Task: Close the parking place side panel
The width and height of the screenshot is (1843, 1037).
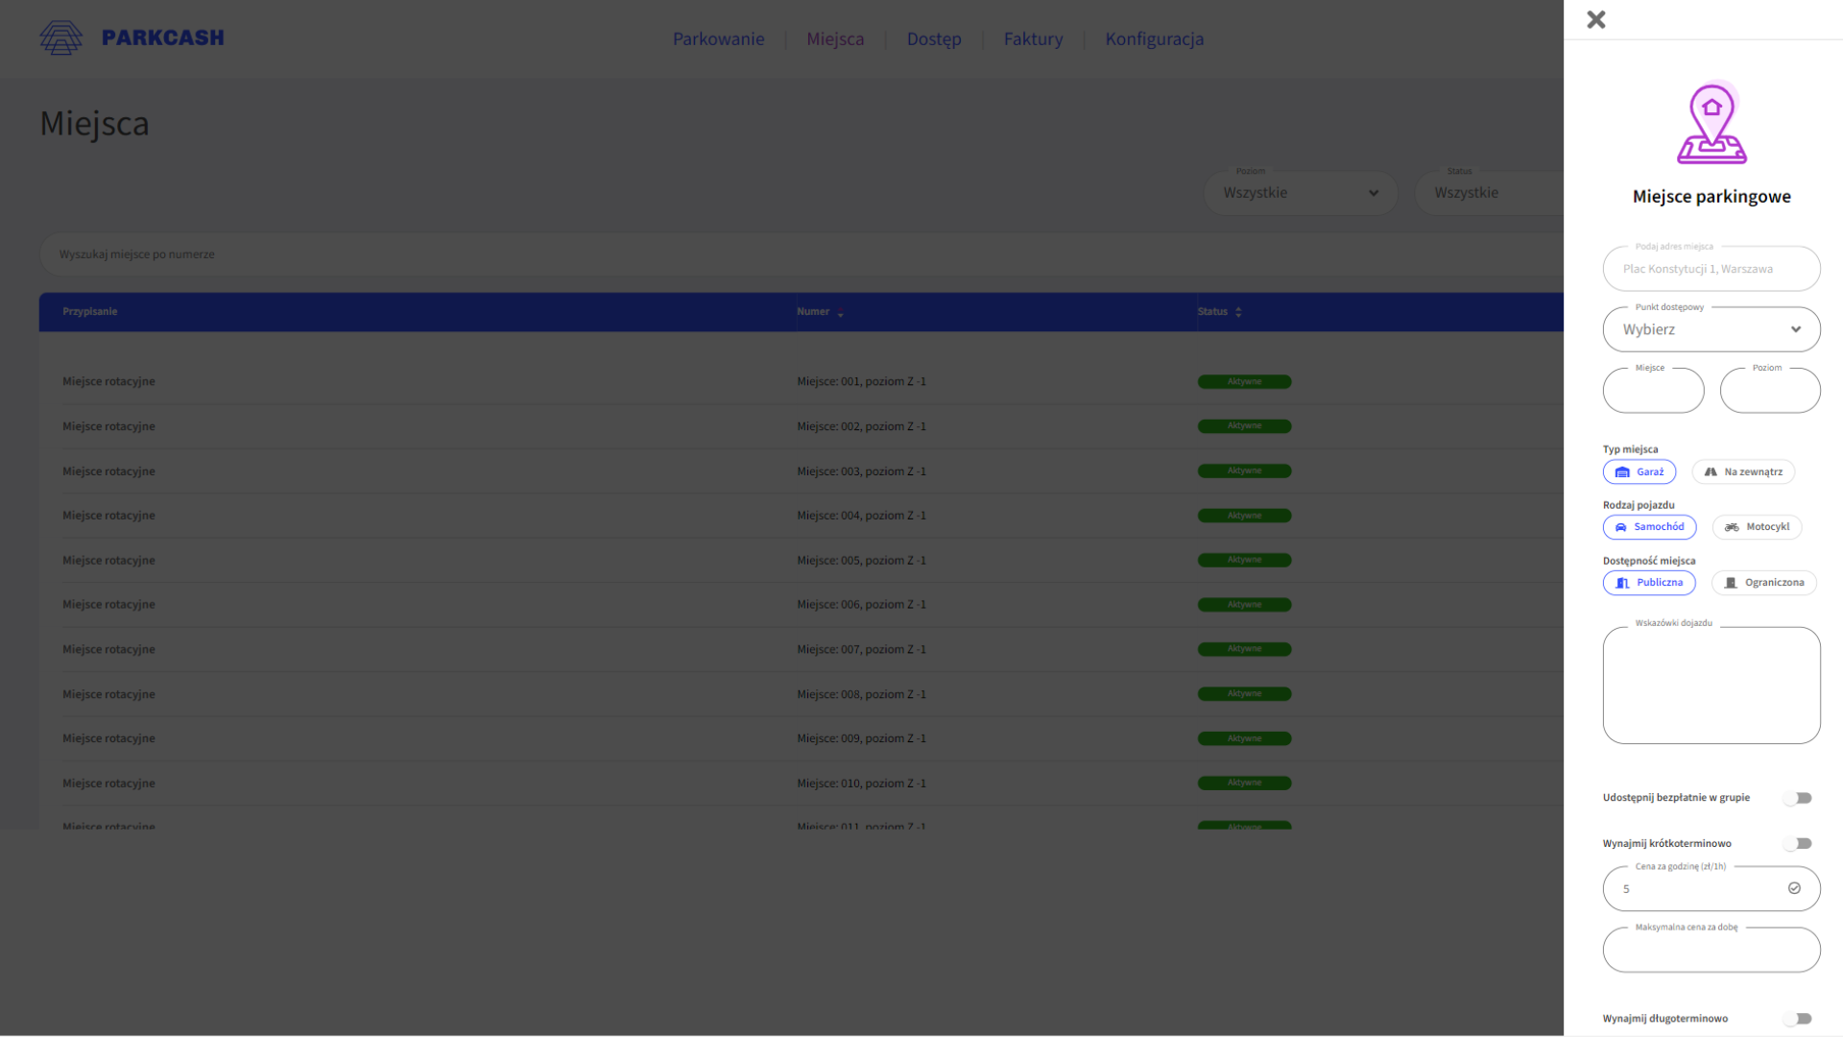Action: 1595,19
